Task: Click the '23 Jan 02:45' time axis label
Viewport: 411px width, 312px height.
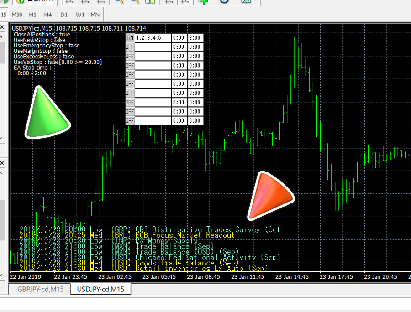Action: pos(115,277)
